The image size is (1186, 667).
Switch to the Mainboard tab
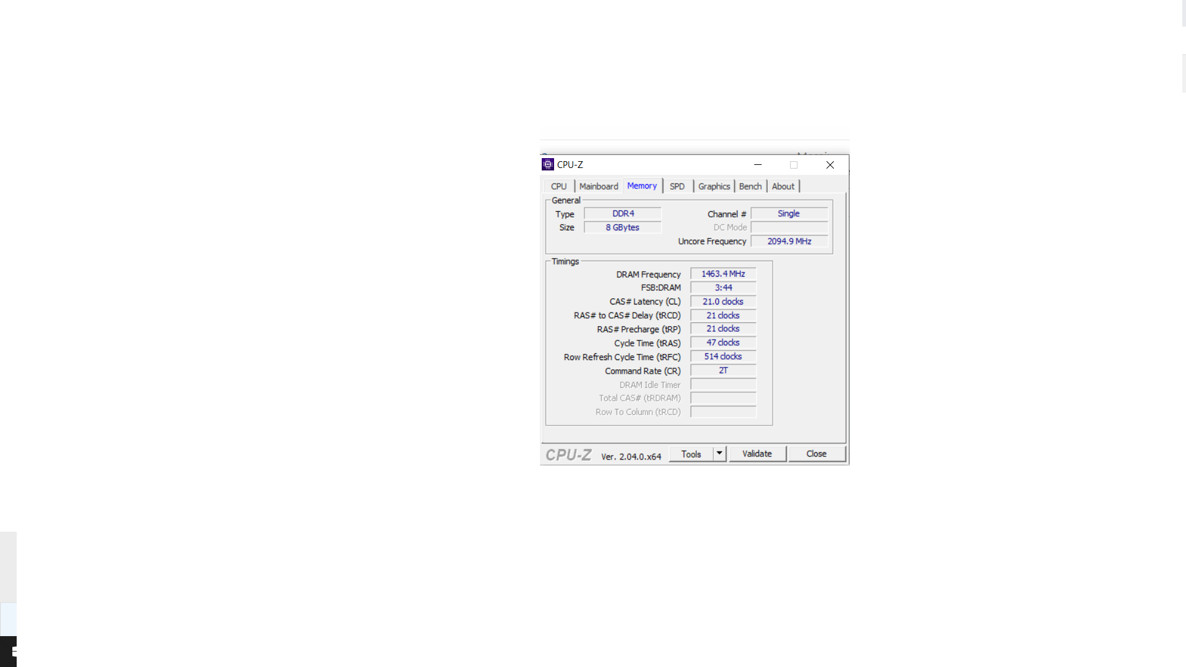point(598,187)
